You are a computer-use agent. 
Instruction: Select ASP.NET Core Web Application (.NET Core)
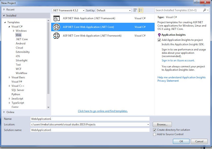click(103, 27)
